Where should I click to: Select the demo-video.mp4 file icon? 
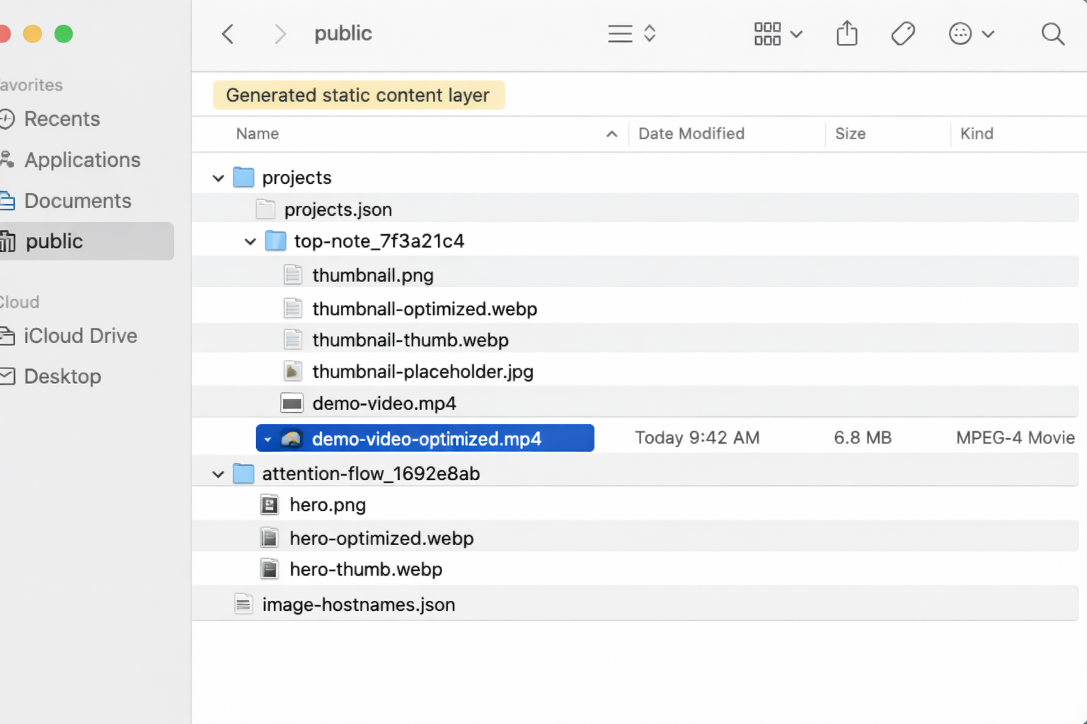pos(292,404)
